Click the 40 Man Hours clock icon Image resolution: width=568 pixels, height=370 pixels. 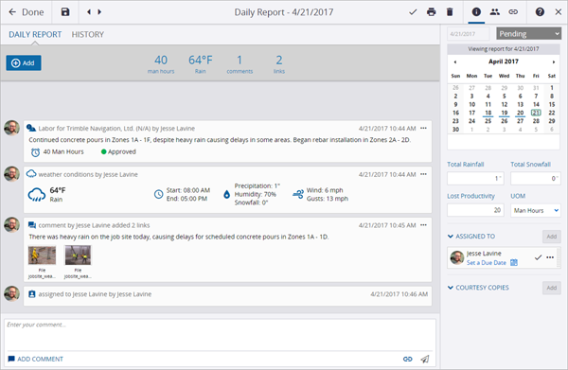point(35,152)
